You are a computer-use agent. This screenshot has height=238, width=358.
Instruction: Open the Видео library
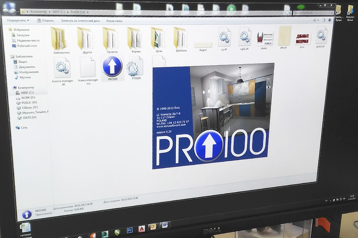click(x=20, y=61)
